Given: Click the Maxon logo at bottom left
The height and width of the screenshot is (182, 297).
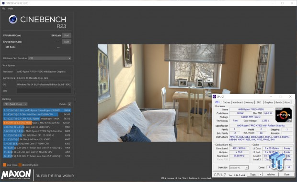Looking at the screenshot, I should [16, 174].
